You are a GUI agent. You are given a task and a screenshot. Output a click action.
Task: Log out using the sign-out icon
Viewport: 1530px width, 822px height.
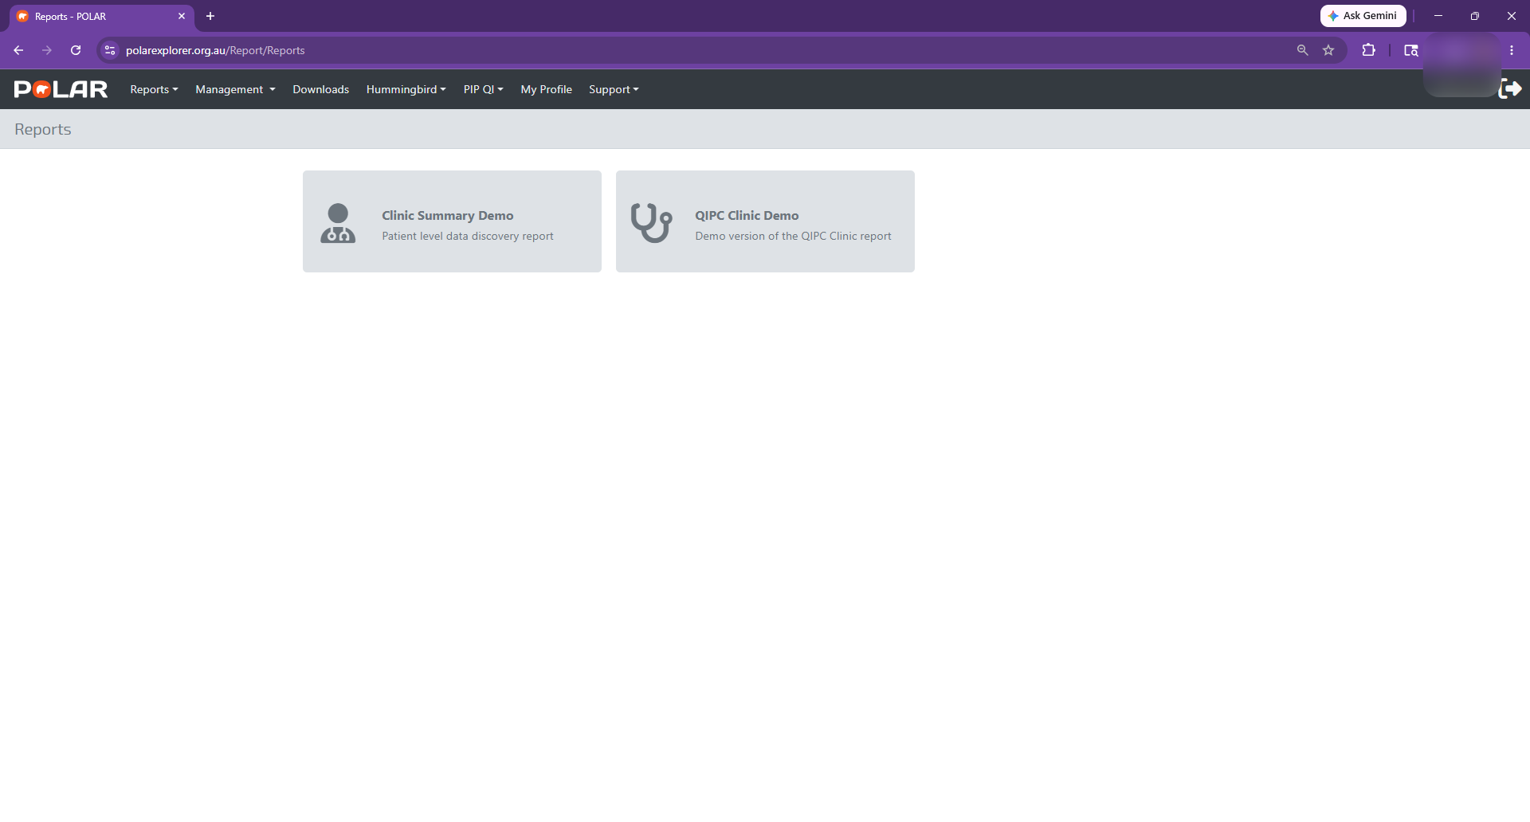tap(1510, 88)
